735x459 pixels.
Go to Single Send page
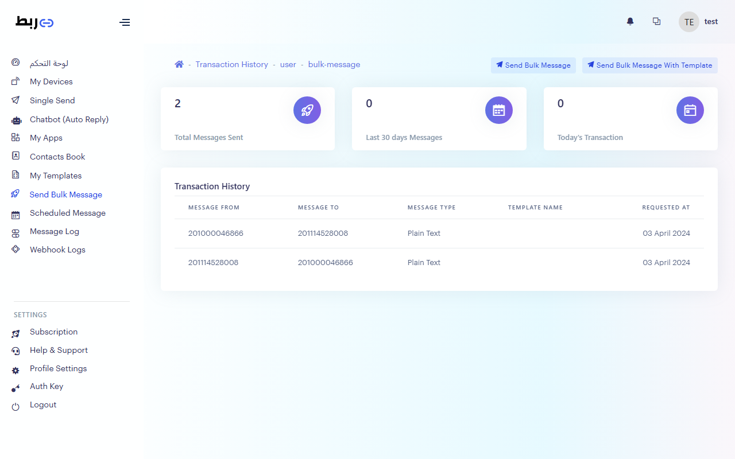52,100
